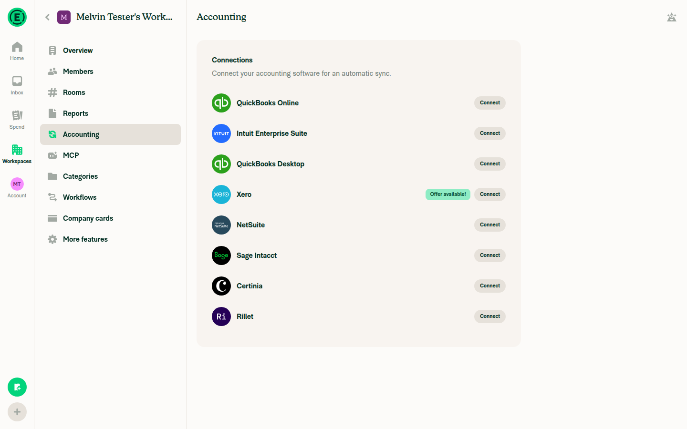Connect NetSuite
Image resolution: width=687 pixels, height=429 pixels.
pos(490,225)
